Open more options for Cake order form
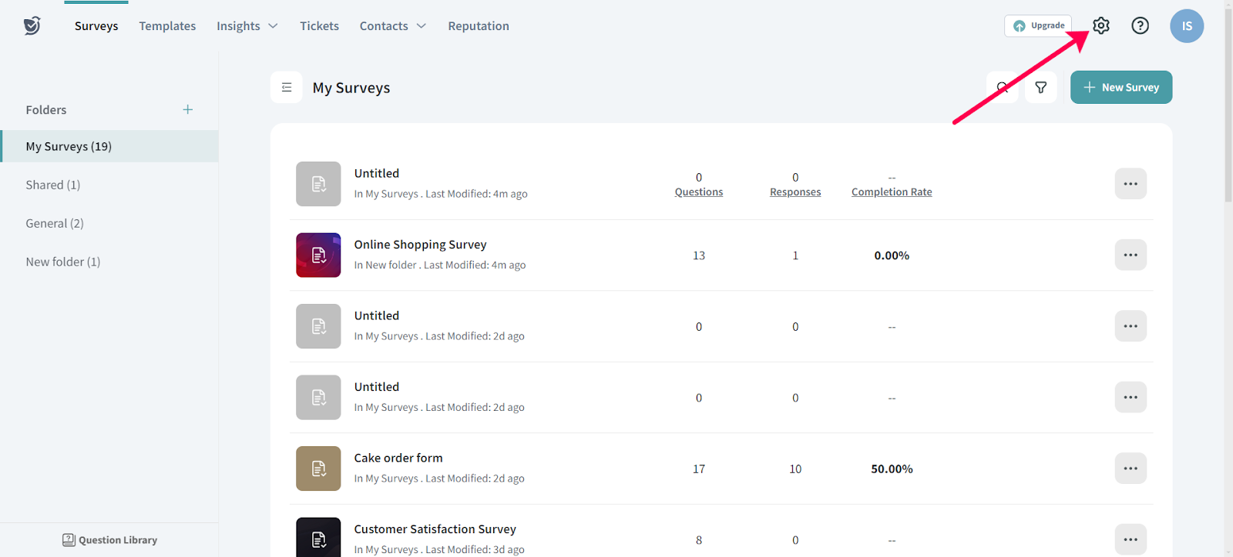This screenshot has height=557, width=1233. 1130,469
